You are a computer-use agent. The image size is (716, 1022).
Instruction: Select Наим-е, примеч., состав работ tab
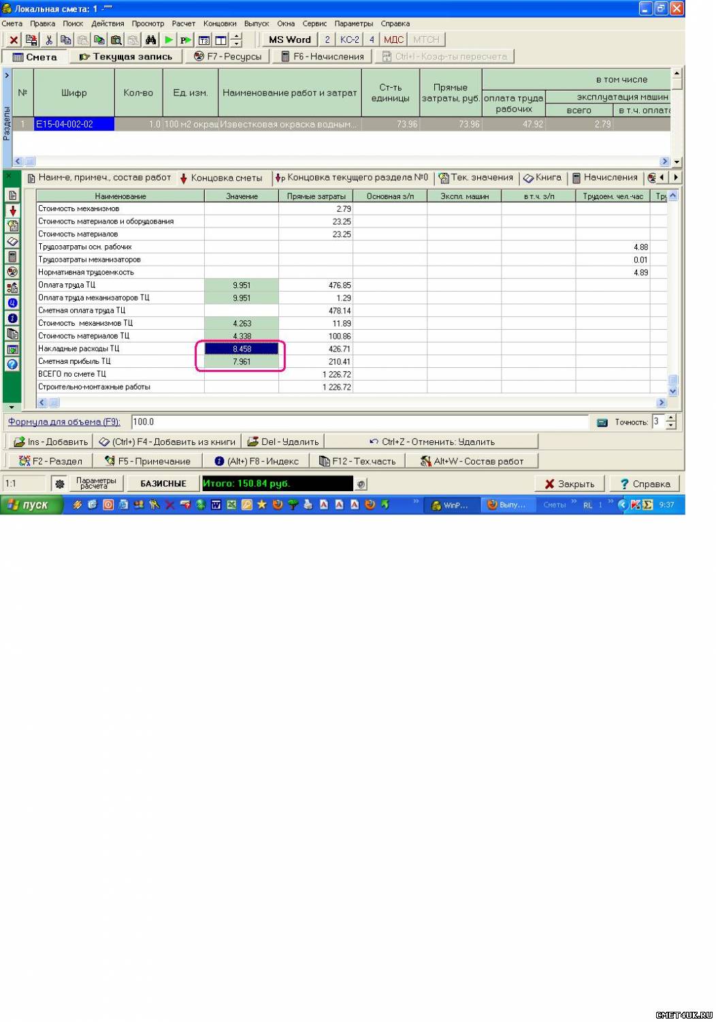[x=99, y=178]
